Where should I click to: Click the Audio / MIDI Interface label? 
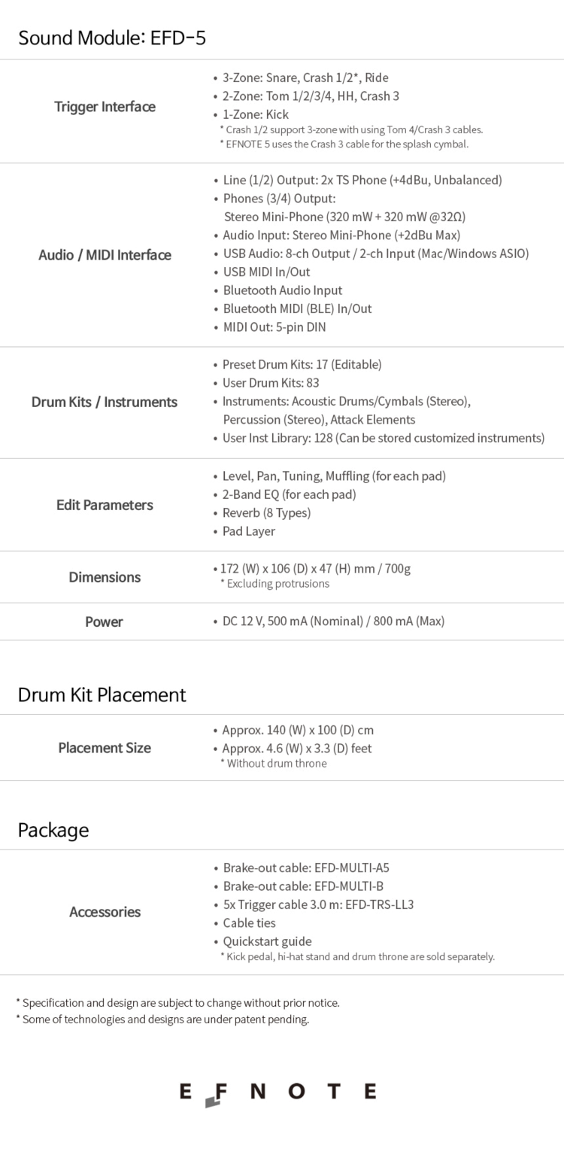pyautogui.click(x=105, y=255)
